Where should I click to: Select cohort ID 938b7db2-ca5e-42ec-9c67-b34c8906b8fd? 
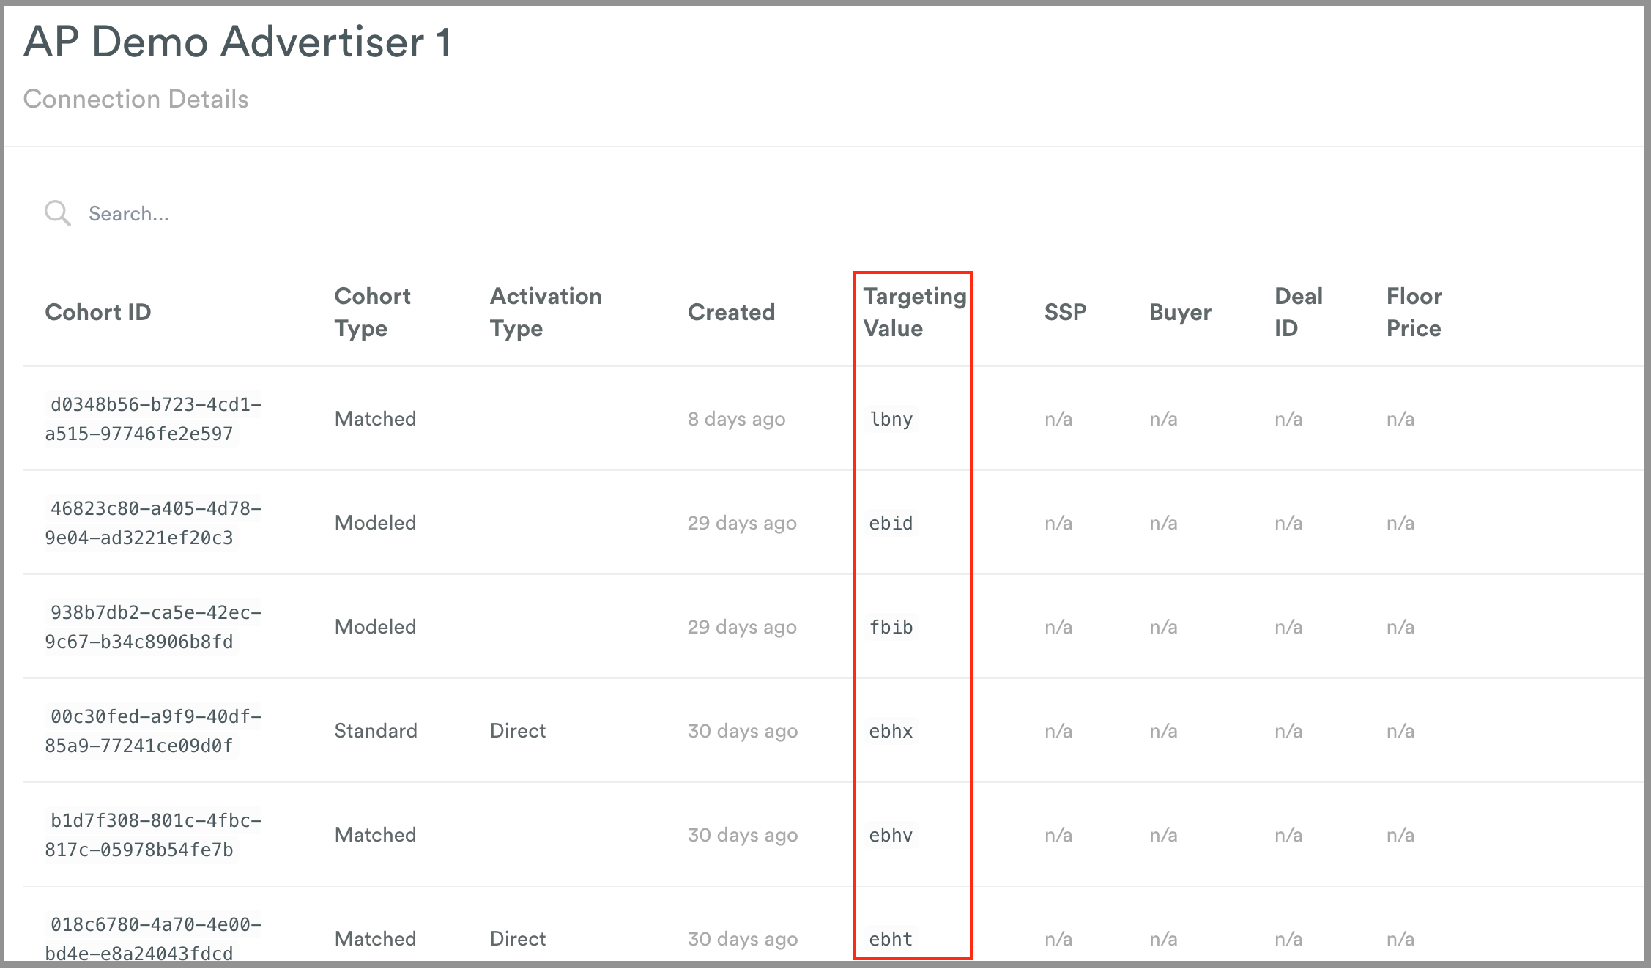[x=153, y=627]
